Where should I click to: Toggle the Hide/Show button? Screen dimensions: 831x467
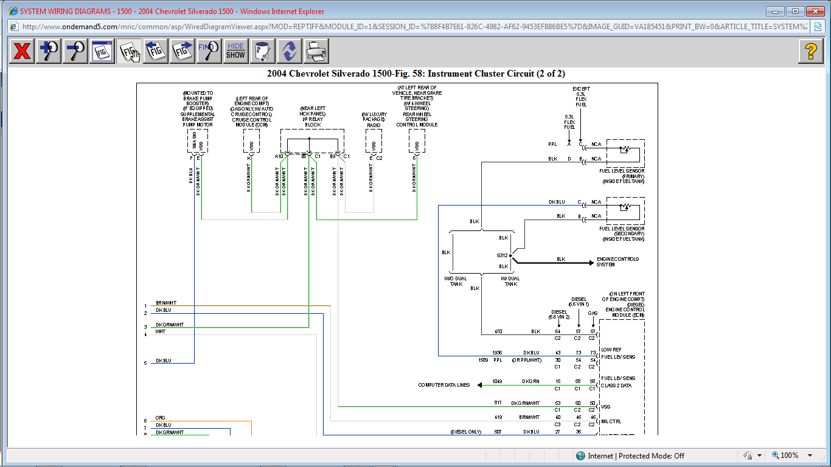pos(235,51)
